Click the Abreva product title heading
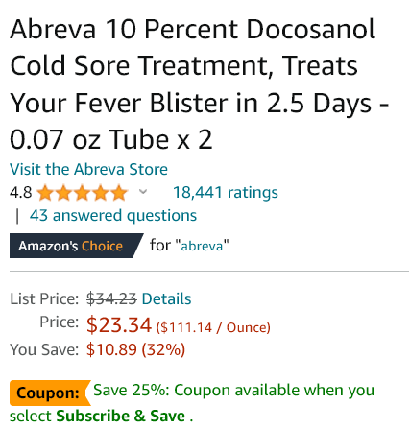 coord(199,84)
